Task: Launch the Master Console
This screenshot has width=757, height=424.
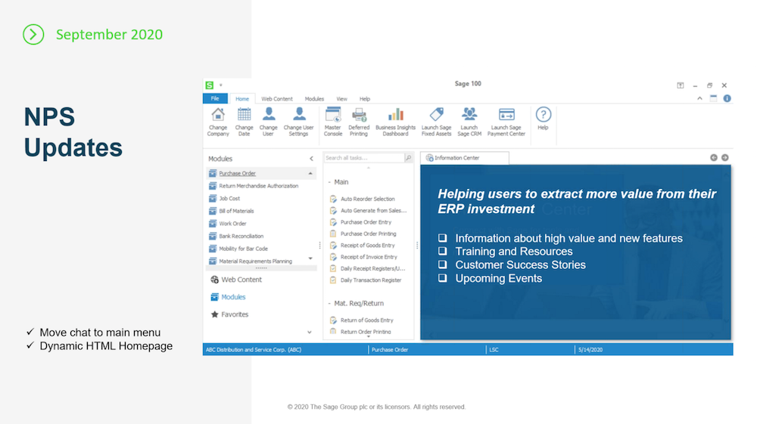Action: 332,122
